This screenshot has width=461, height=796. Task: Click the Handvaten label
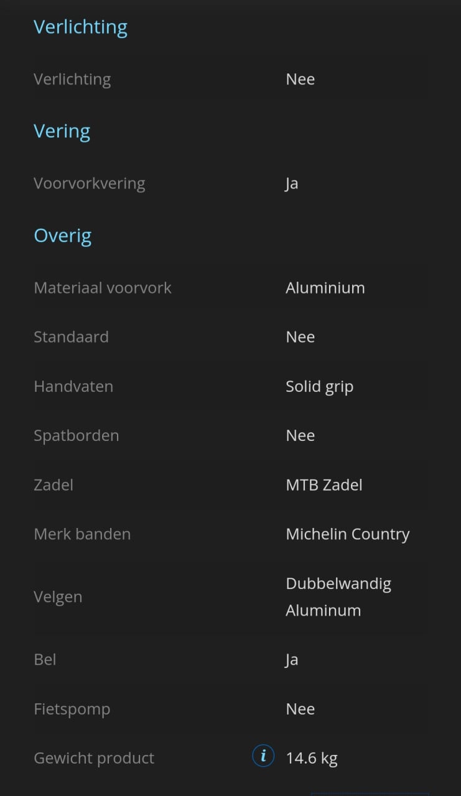tap(73, 386)
